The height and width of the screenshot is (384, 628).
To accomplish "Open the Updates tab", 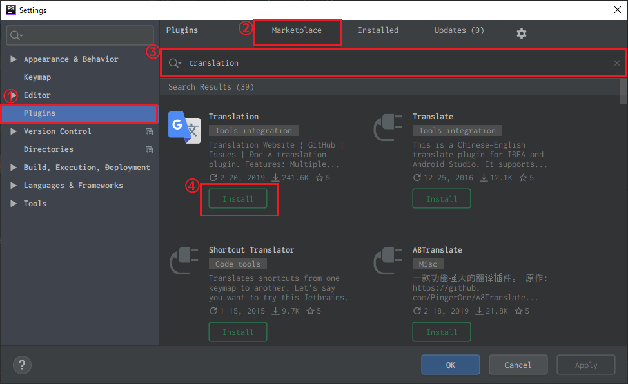I will pyautogui.click(x=458, y=30).
